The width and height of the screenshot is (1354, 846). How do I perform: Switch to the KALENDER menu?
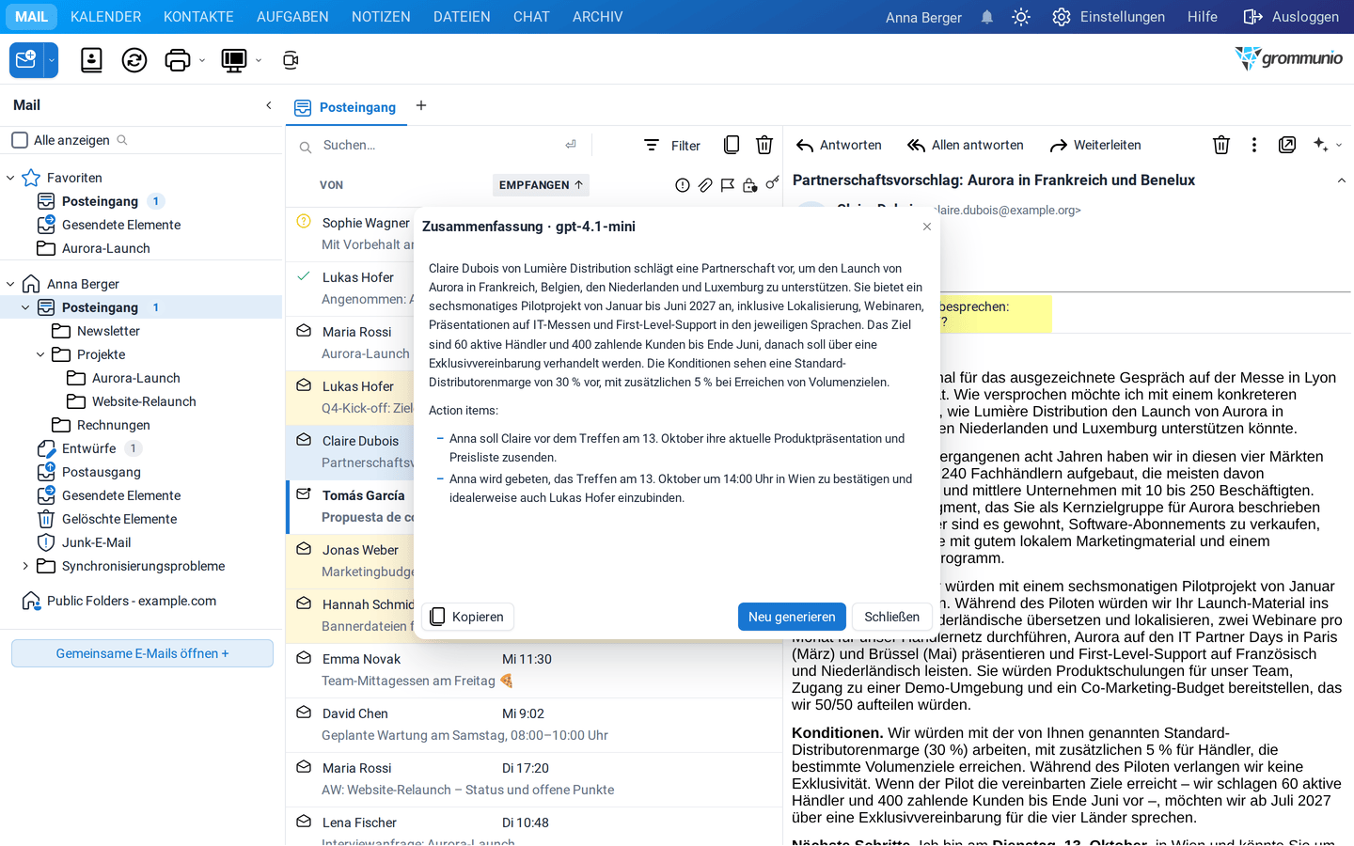pyautogui.click(x=106, y=17)
